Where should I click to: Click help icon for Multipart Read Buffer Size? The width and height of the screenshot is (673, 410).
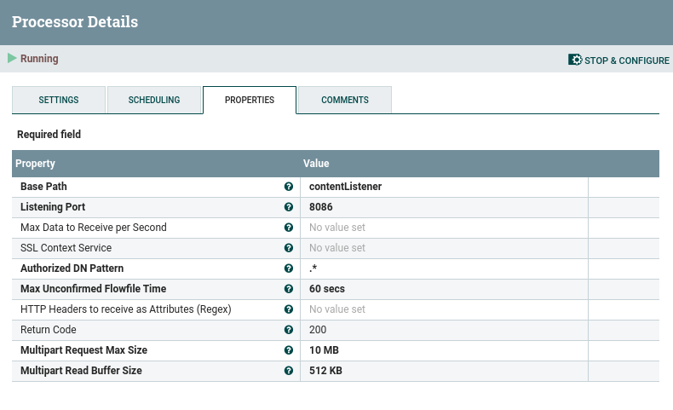[x=289, y=371]
